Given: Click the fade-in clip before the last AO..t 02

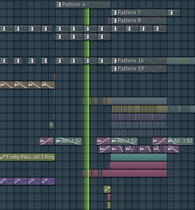Looking at the screenshot, I should [159, 141].
